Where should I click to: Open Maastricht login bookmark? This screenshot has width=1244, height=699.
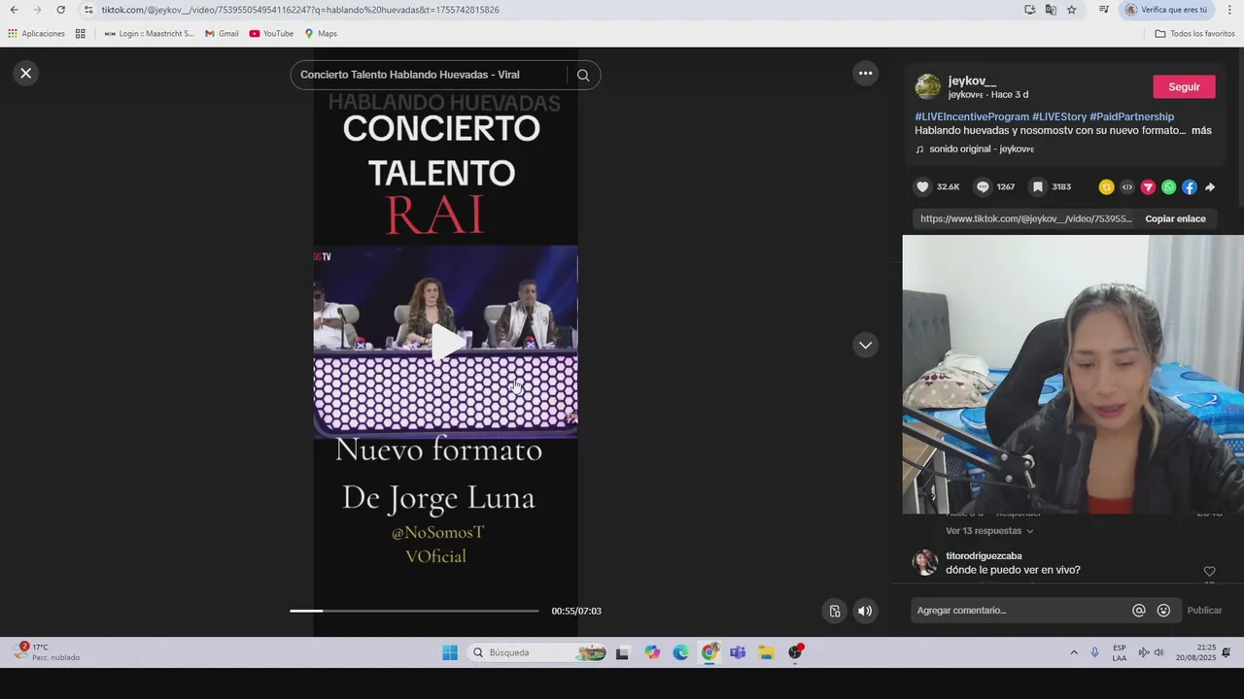[149, 33]
